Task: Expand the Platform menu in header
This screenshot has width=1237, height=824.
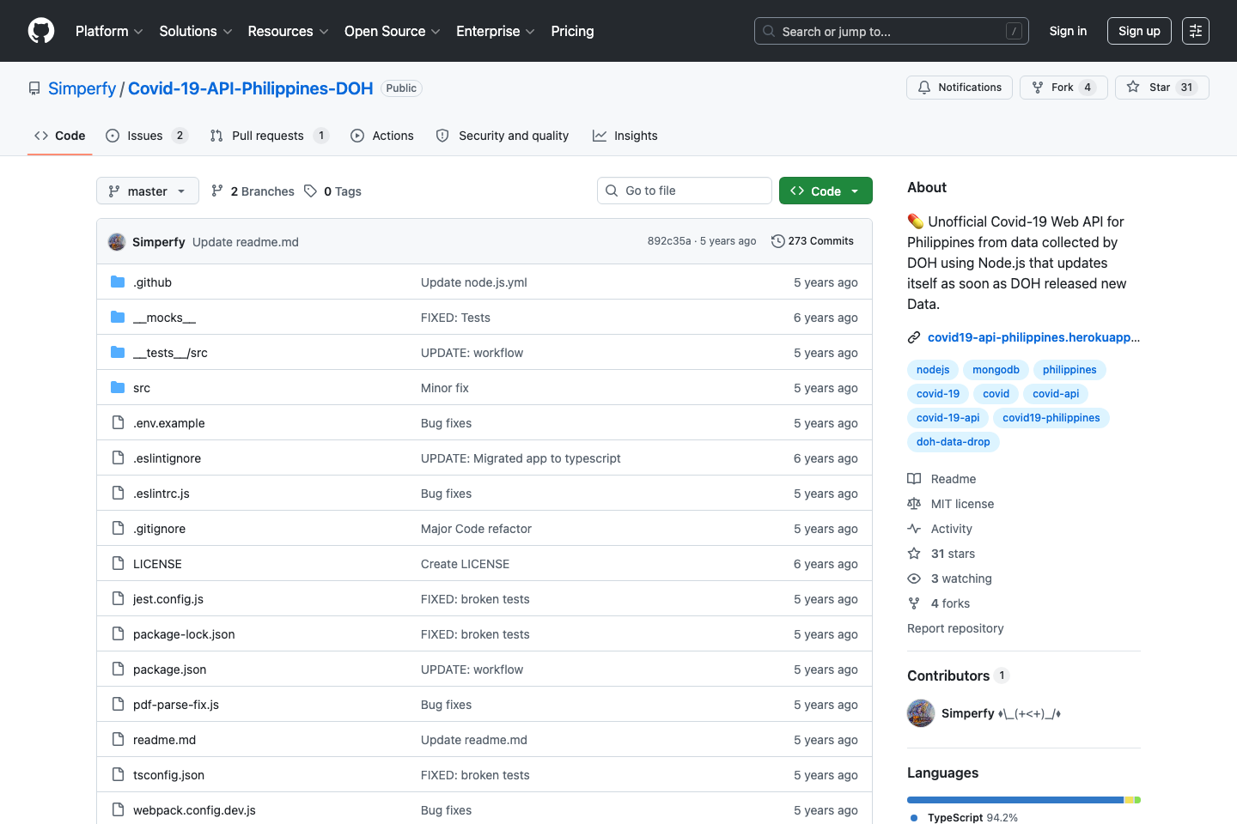Action: 109,31
